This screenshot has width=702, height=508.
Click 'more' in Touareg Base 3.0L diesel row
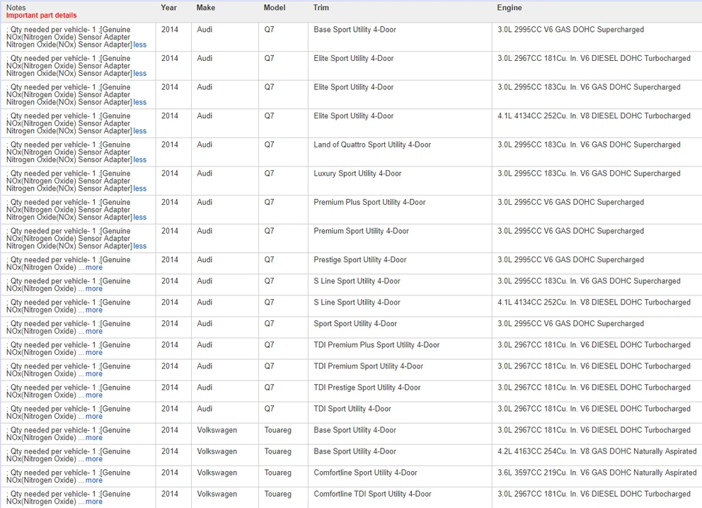pyautogui.click(x=94, y=438)
